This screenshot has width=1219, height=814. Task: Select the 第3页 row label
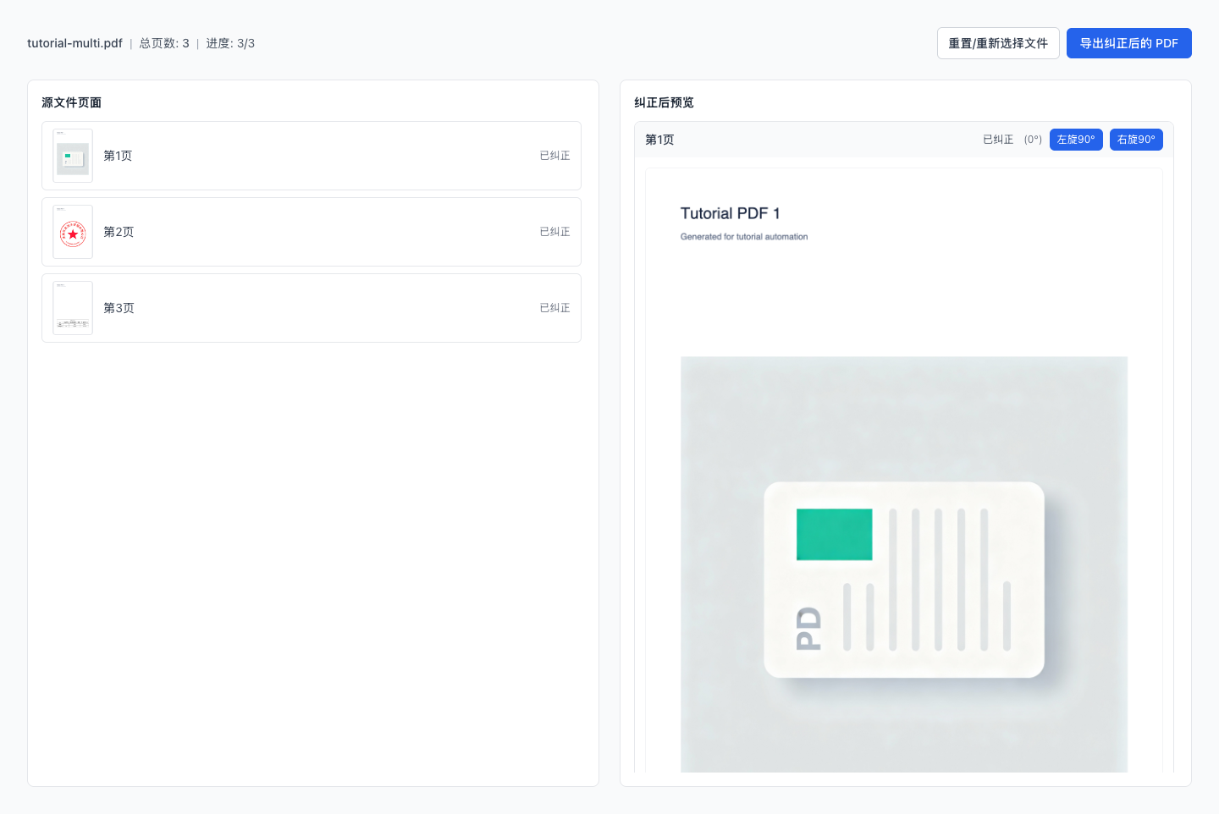[119, 308]
